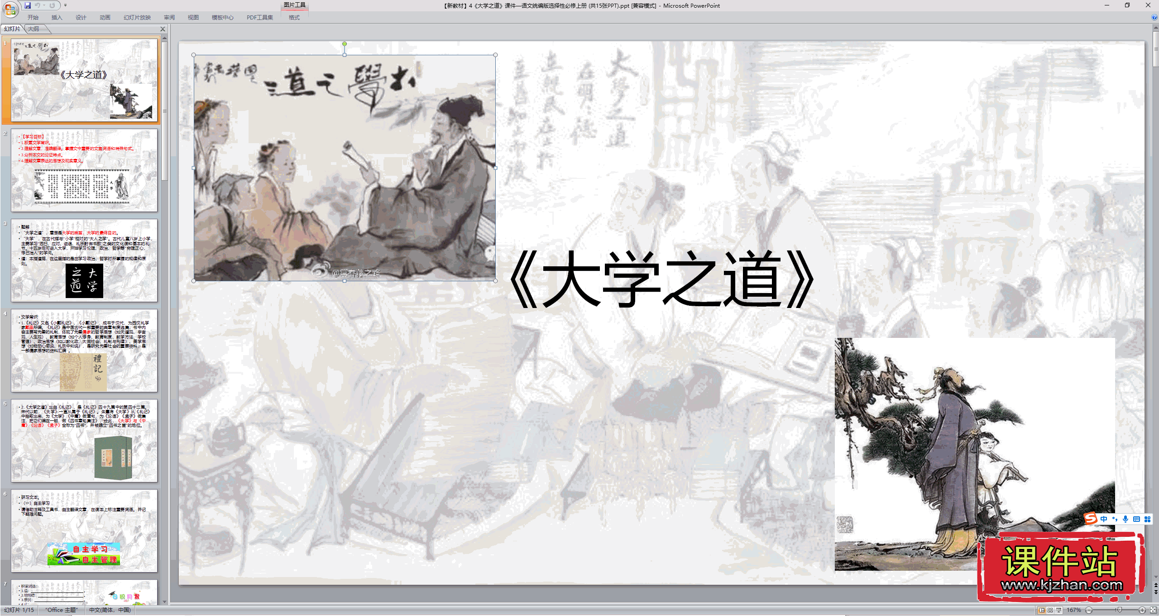Click the Previous Slide double-arrow button
This screenshot has height=616, width=1159.
click(1156, 586)
